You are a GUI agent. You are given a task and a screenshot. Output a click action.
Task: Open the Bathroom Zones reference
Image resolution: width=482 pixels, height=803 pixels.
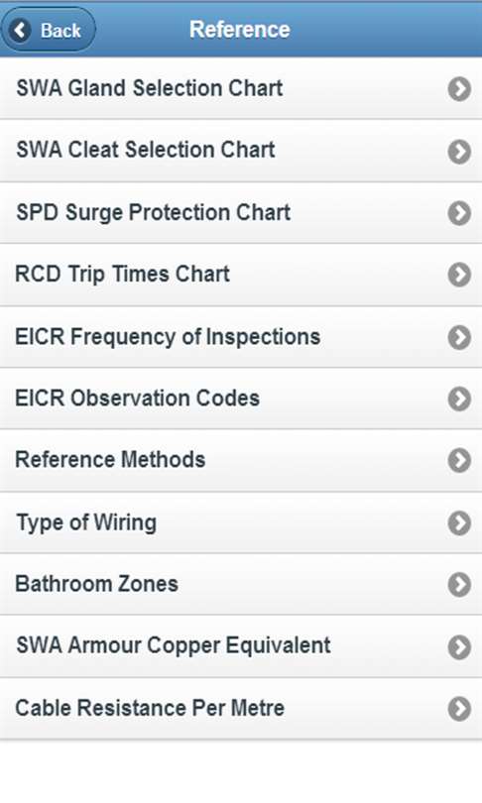click(241, 584)
